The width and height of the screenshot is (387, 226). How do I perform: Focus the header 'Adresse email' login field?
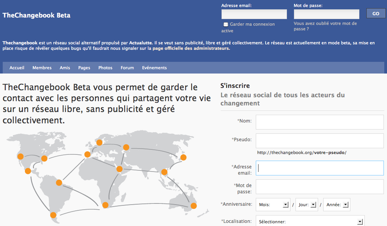click(x=254, y=14)
